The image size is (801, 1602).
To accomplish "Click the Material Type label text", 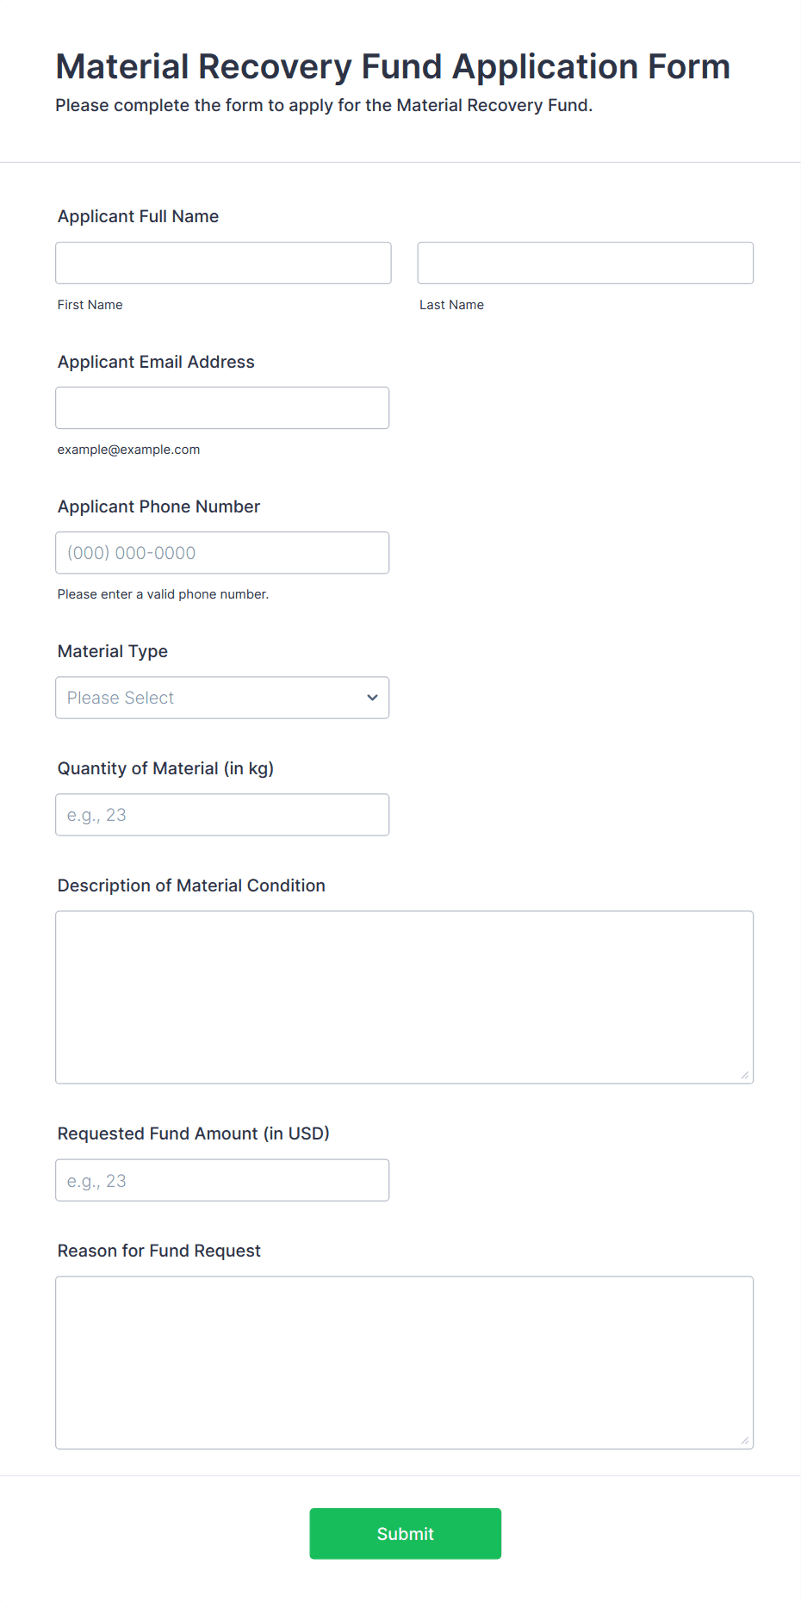I will (x=113, y=651).
